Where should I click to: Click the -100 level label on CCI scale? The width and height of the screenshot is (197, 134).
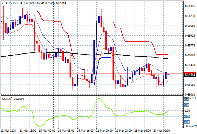point(187,116)
